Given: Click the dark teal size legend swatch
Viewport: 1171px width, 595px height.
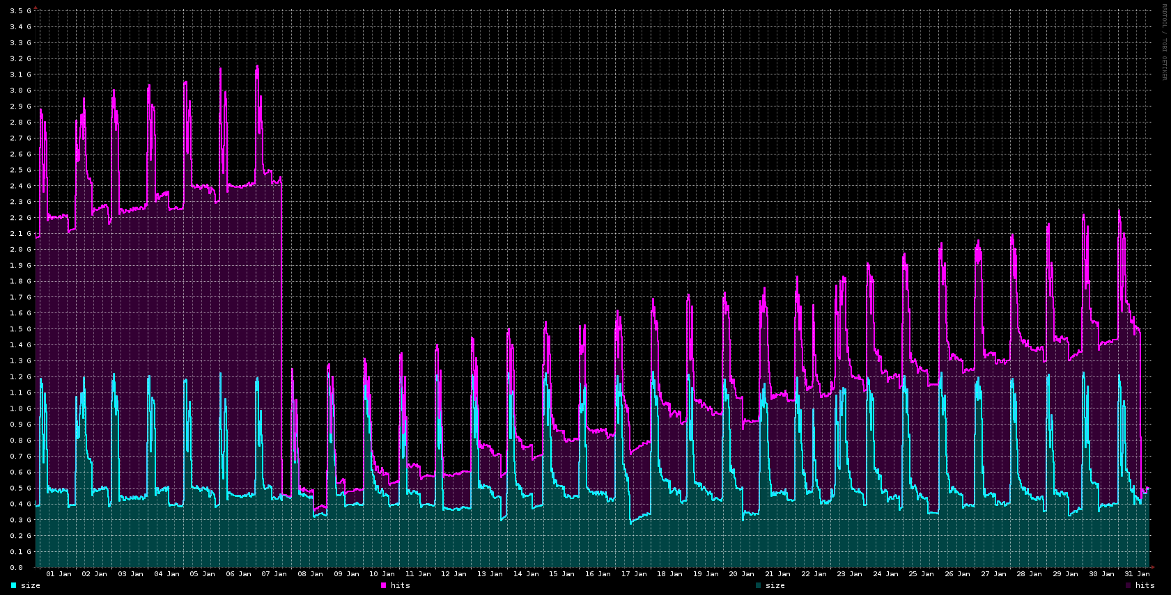Looking at the screenshot, I should pyautogui.click(x=758, y=585).
